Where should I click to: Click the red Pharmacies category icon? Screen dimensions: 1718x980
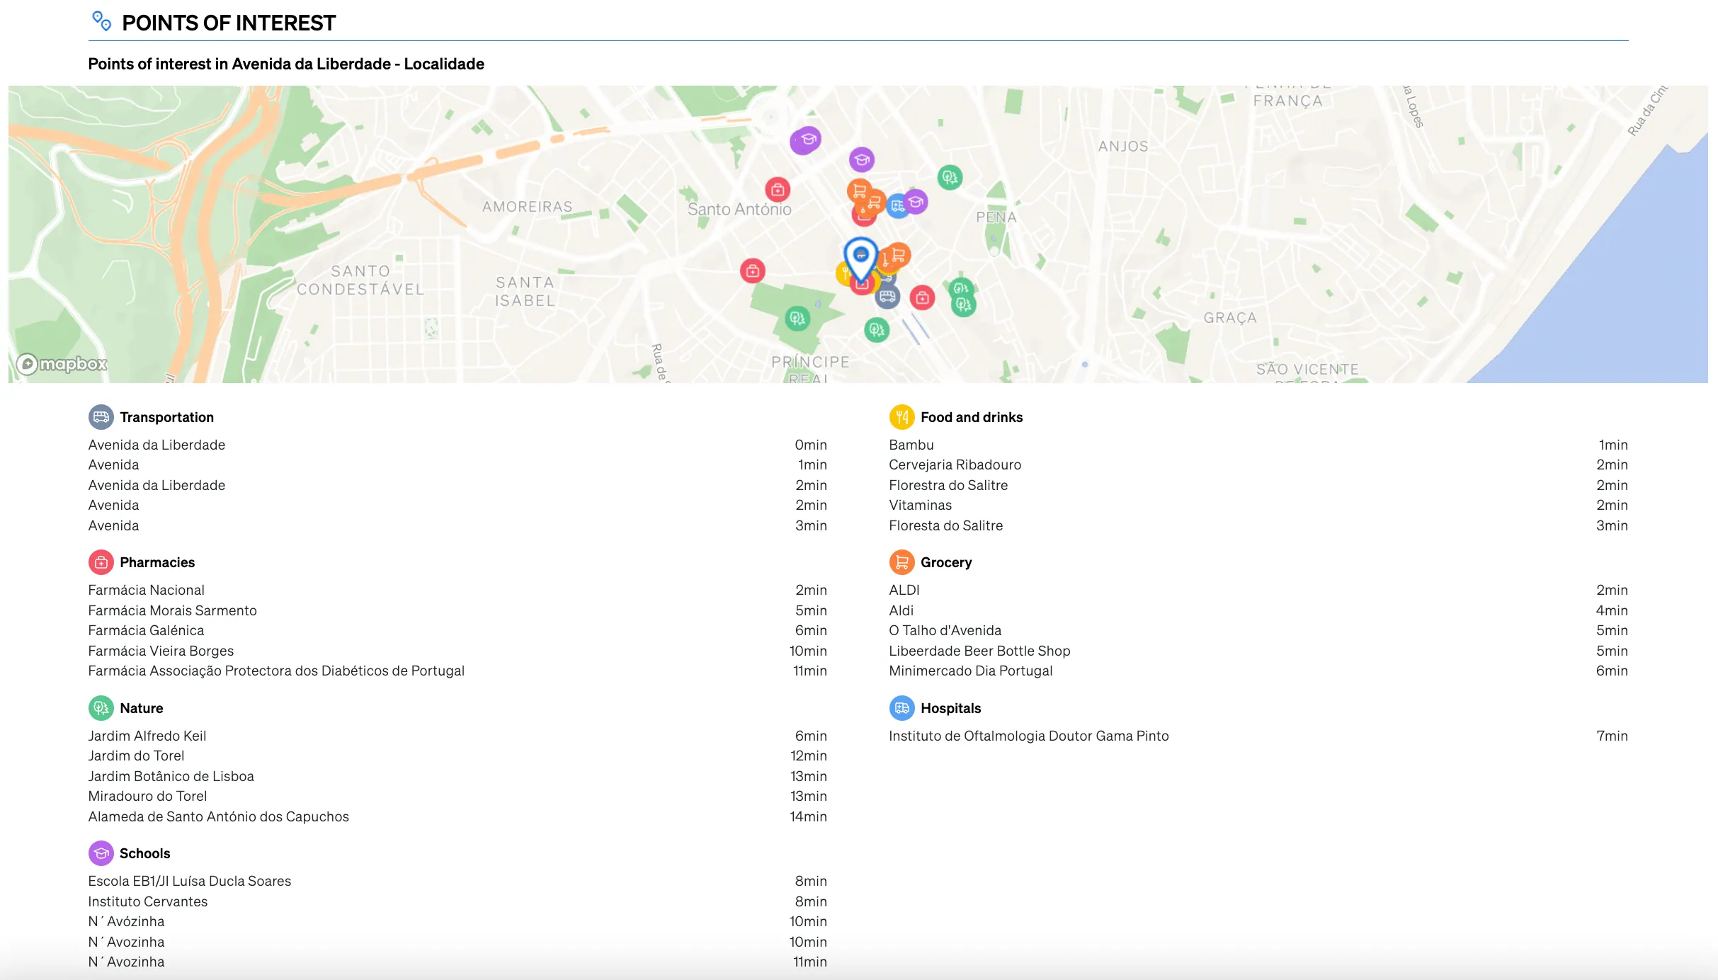101,562
